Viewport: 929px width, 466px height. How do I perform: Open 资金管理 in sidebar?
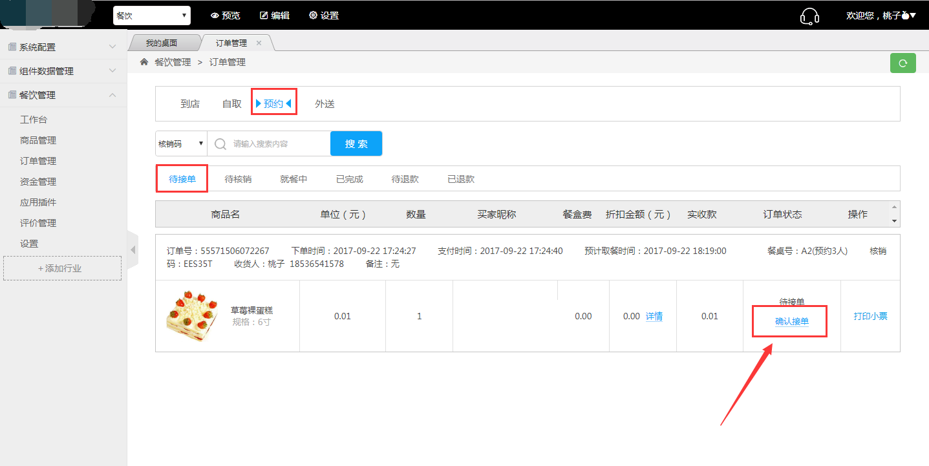[38, 182]
